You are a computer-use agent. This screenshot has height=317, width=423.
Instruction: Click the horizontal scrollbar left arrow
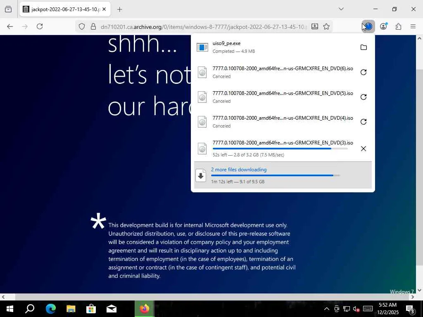(3, 297)
